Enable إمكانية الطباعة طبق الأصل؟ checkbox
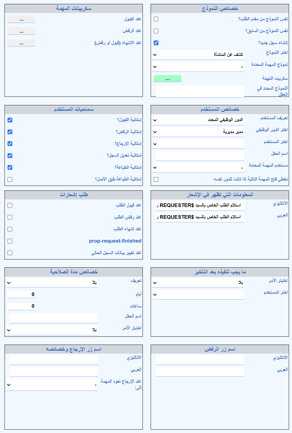Image resolution: width=292 pixels, height=433 pixels. click(x=10, y=180)
